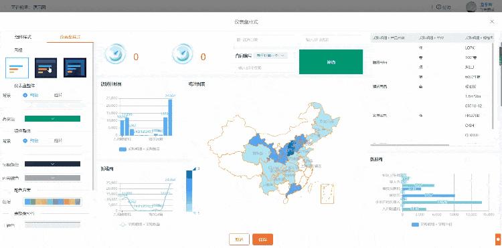Choose the light theme thumbnail
Viewport: 502px width, 248px height.
(17, 68)
